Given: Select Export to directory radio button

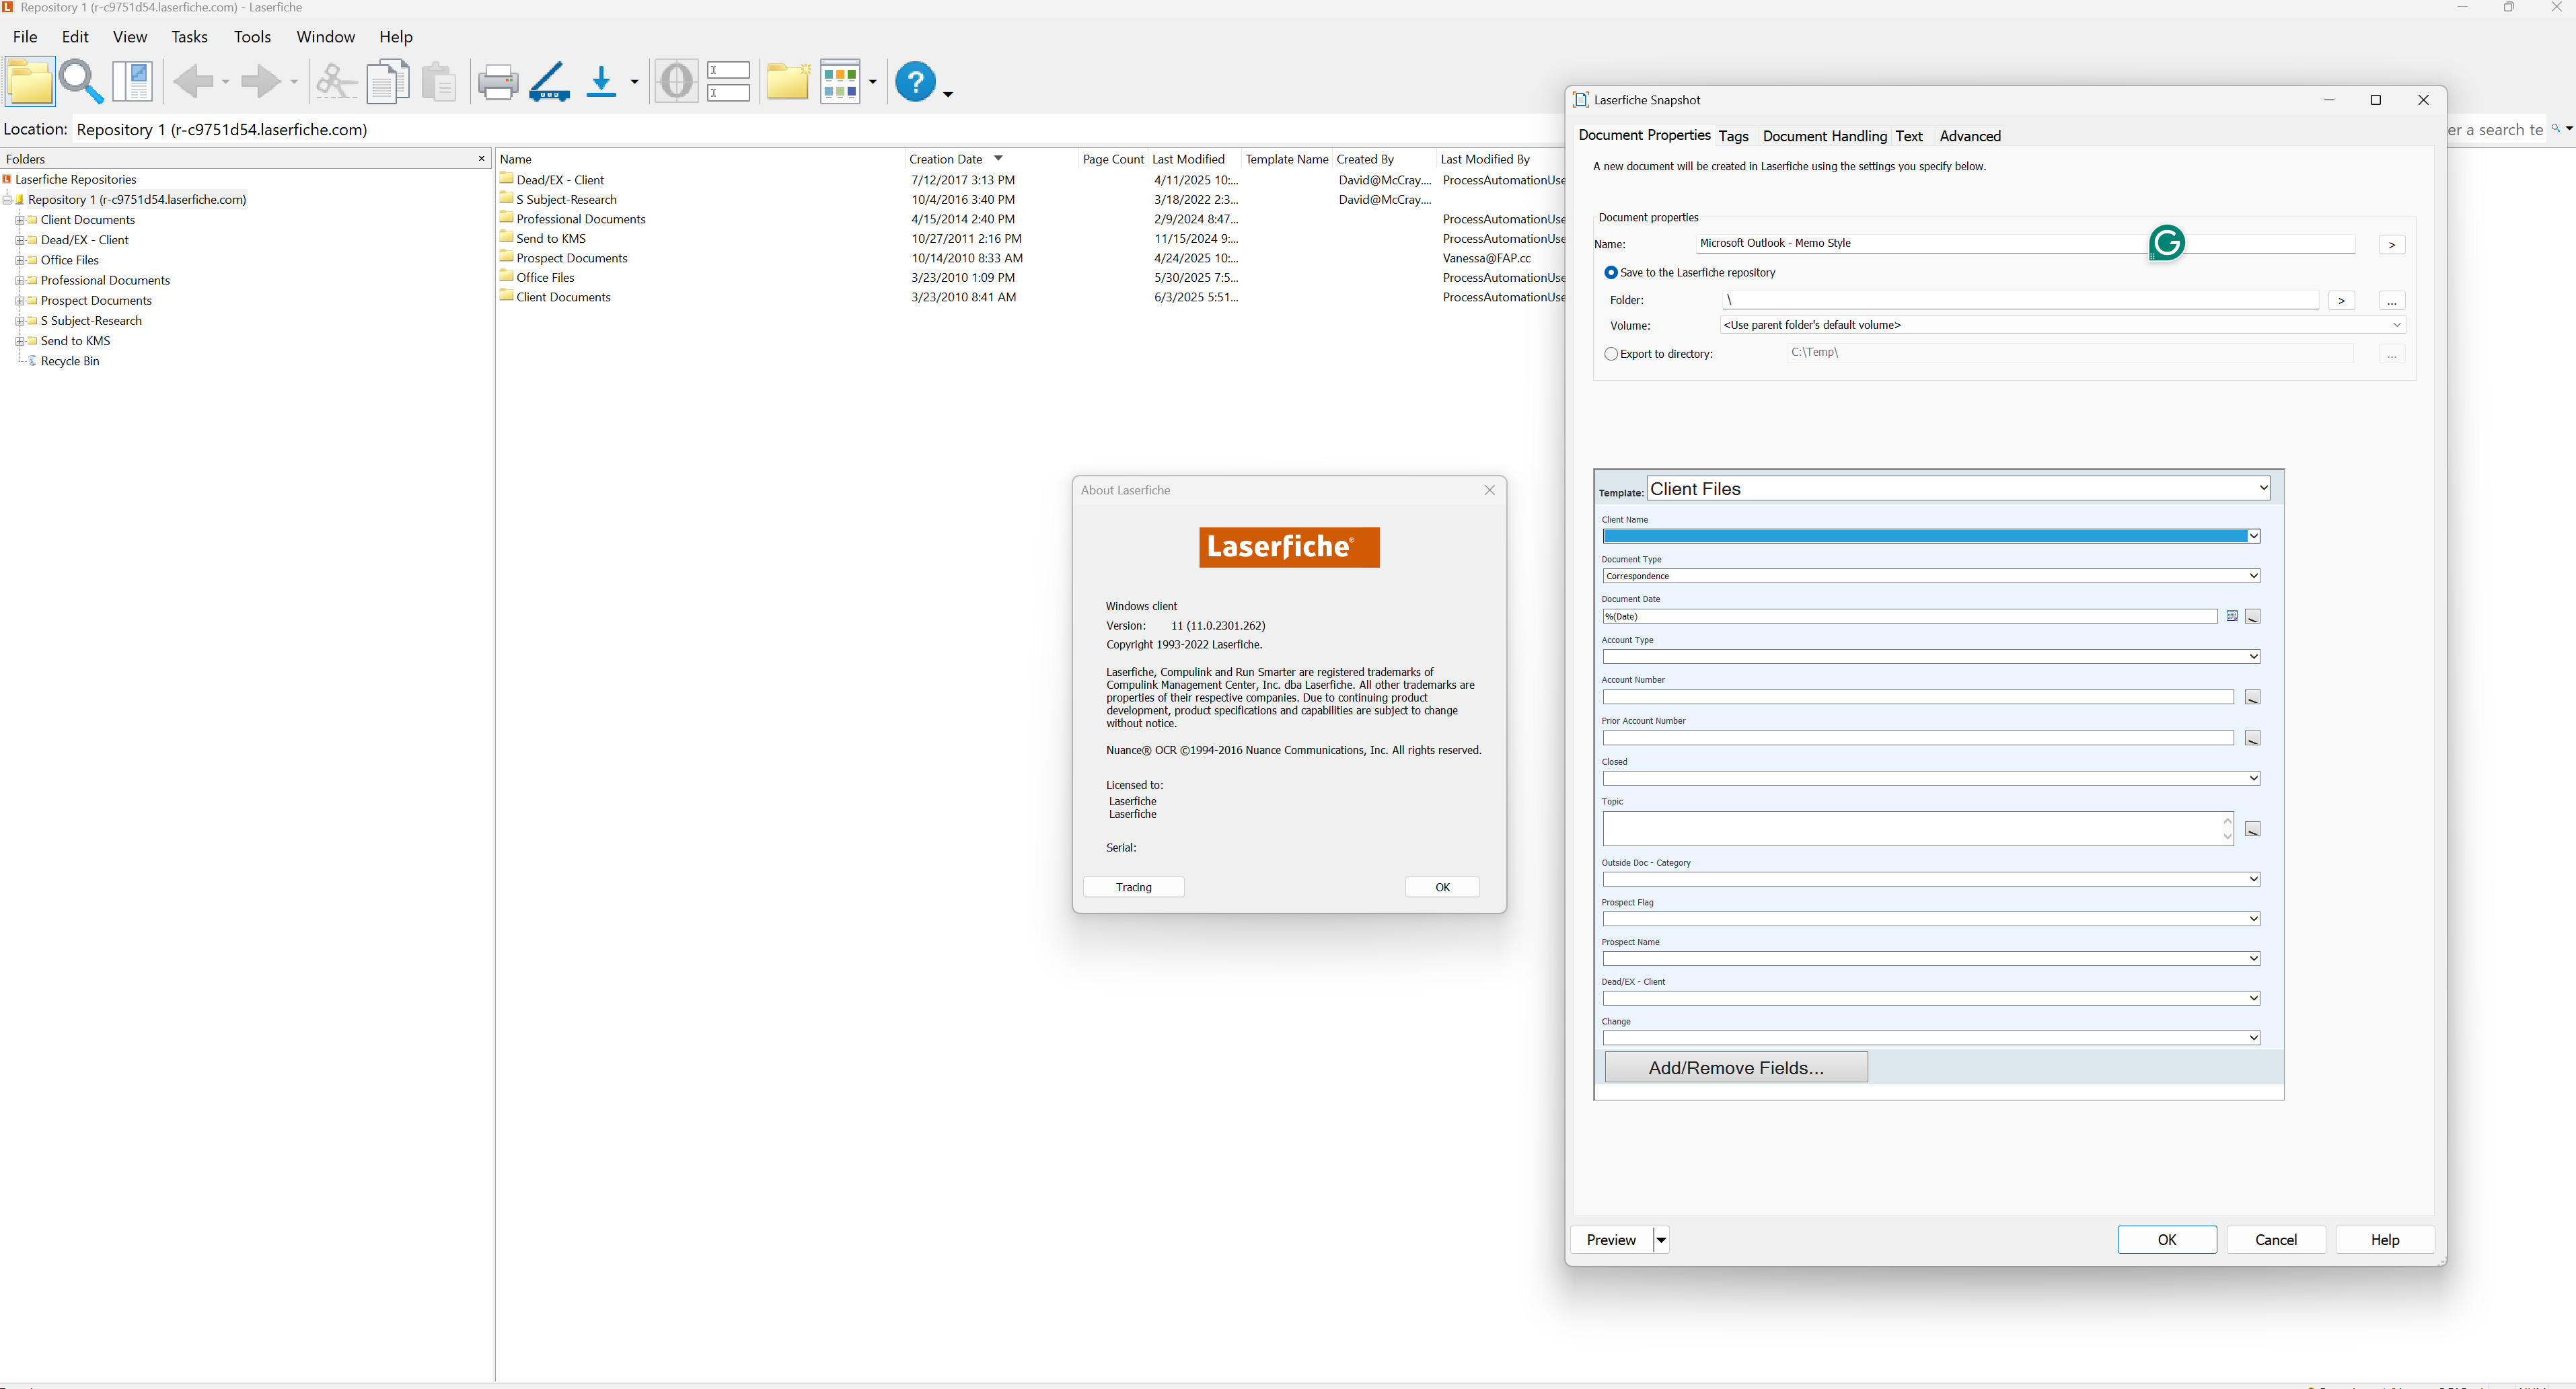Looking at the screenshot, I should [1611, 354].
